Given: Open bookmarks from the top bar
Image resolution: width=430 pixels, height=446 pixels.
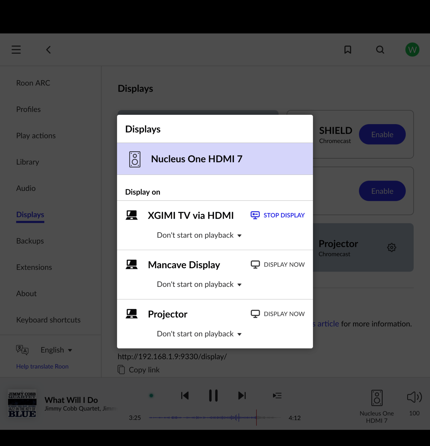Looking at the screenshot, I should click(x=348, y=49).
